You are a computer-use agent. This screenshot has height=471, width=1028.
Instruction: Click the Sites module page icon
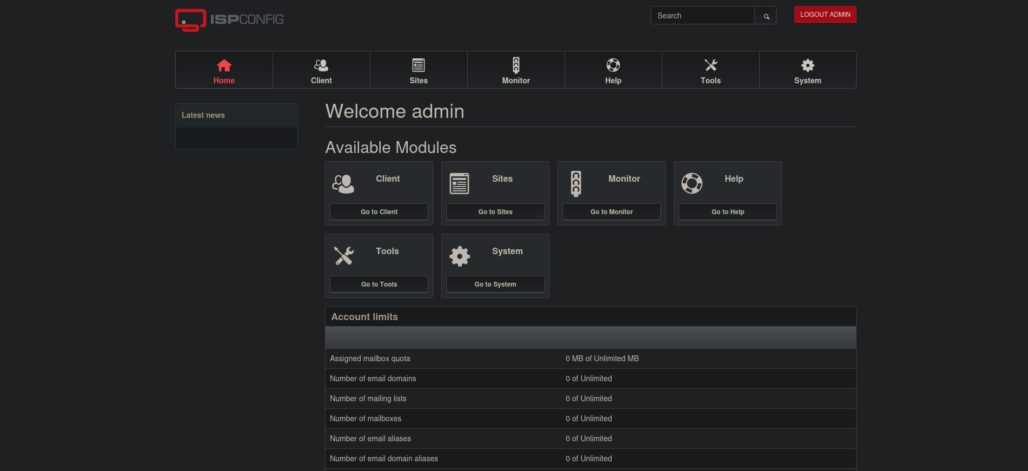point(459,184)
